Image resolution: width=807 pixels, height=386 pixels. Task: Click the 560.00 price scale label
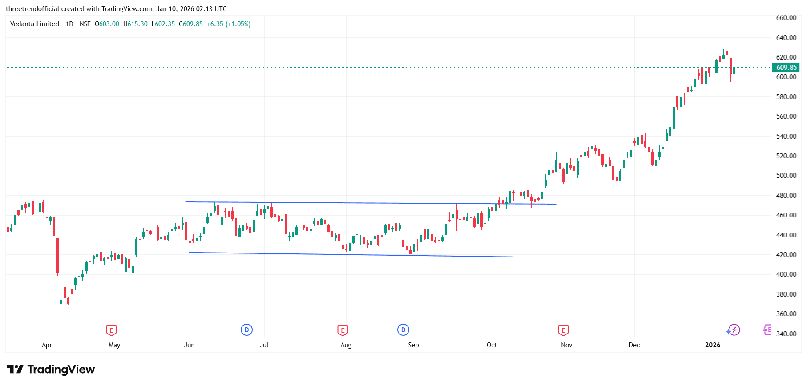(786, 117)
